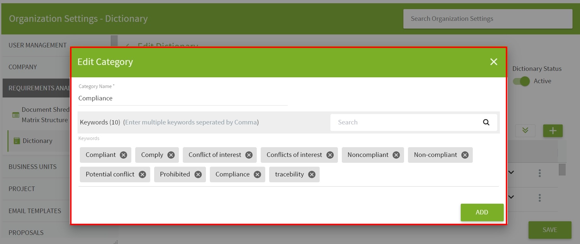This screenshot has width=580, height=244.
Task: Click the Keywords (10) label
Action: click(100, 122)
